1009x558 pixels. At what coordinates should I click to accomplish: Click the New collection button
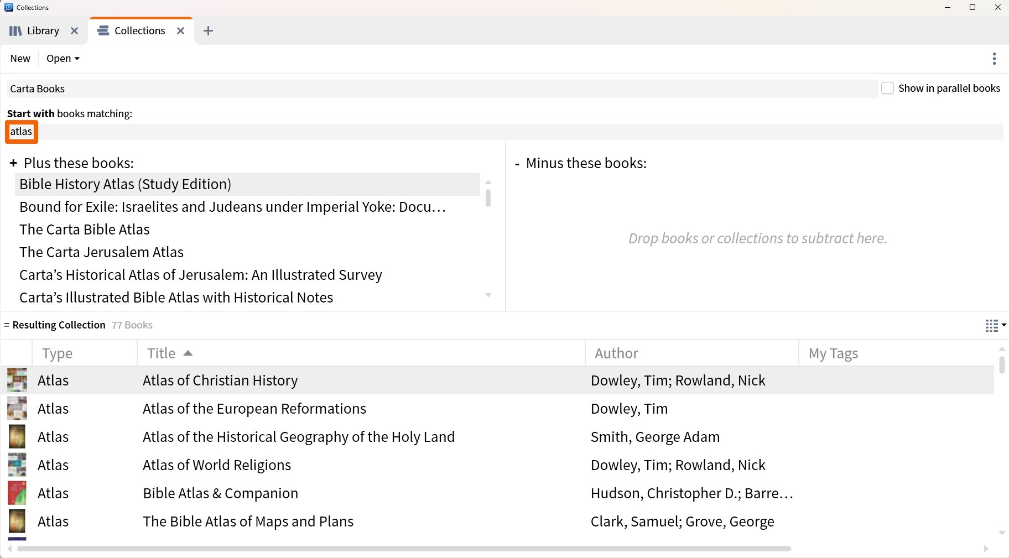(x=20, y=59)
